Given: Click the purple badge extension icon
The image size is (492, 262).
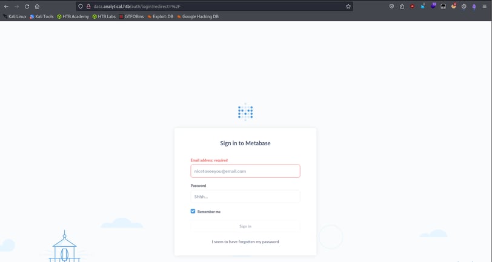Looking at the screenshot, I should tap(433, 5).
